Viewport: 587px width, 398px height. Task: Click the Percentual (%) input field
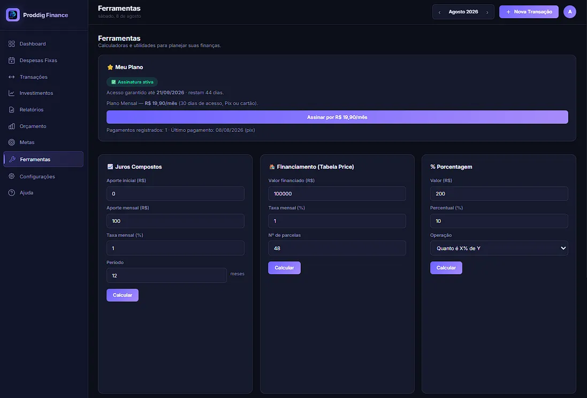499,221
